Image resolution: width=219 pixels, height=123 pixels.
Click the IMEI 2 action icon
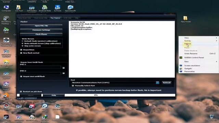coord(64,73)
